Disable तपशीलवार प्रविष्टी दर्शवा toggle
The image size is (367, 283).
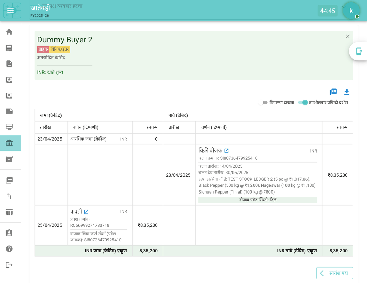303,102
